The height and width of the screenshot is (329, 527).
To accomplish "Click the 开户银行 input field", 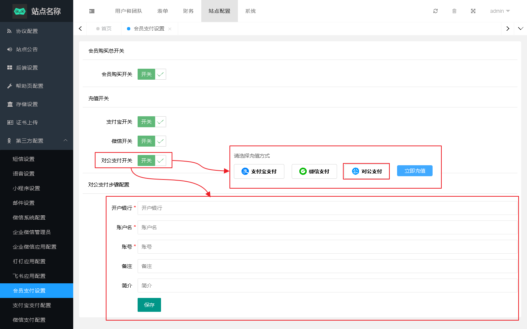I will tap(327, 208).
